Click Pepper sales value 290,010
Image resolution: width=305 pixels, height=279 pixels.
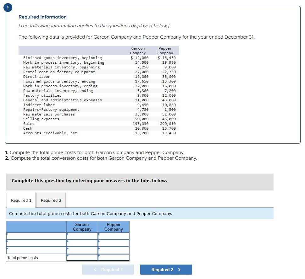[x=168, y=124]
